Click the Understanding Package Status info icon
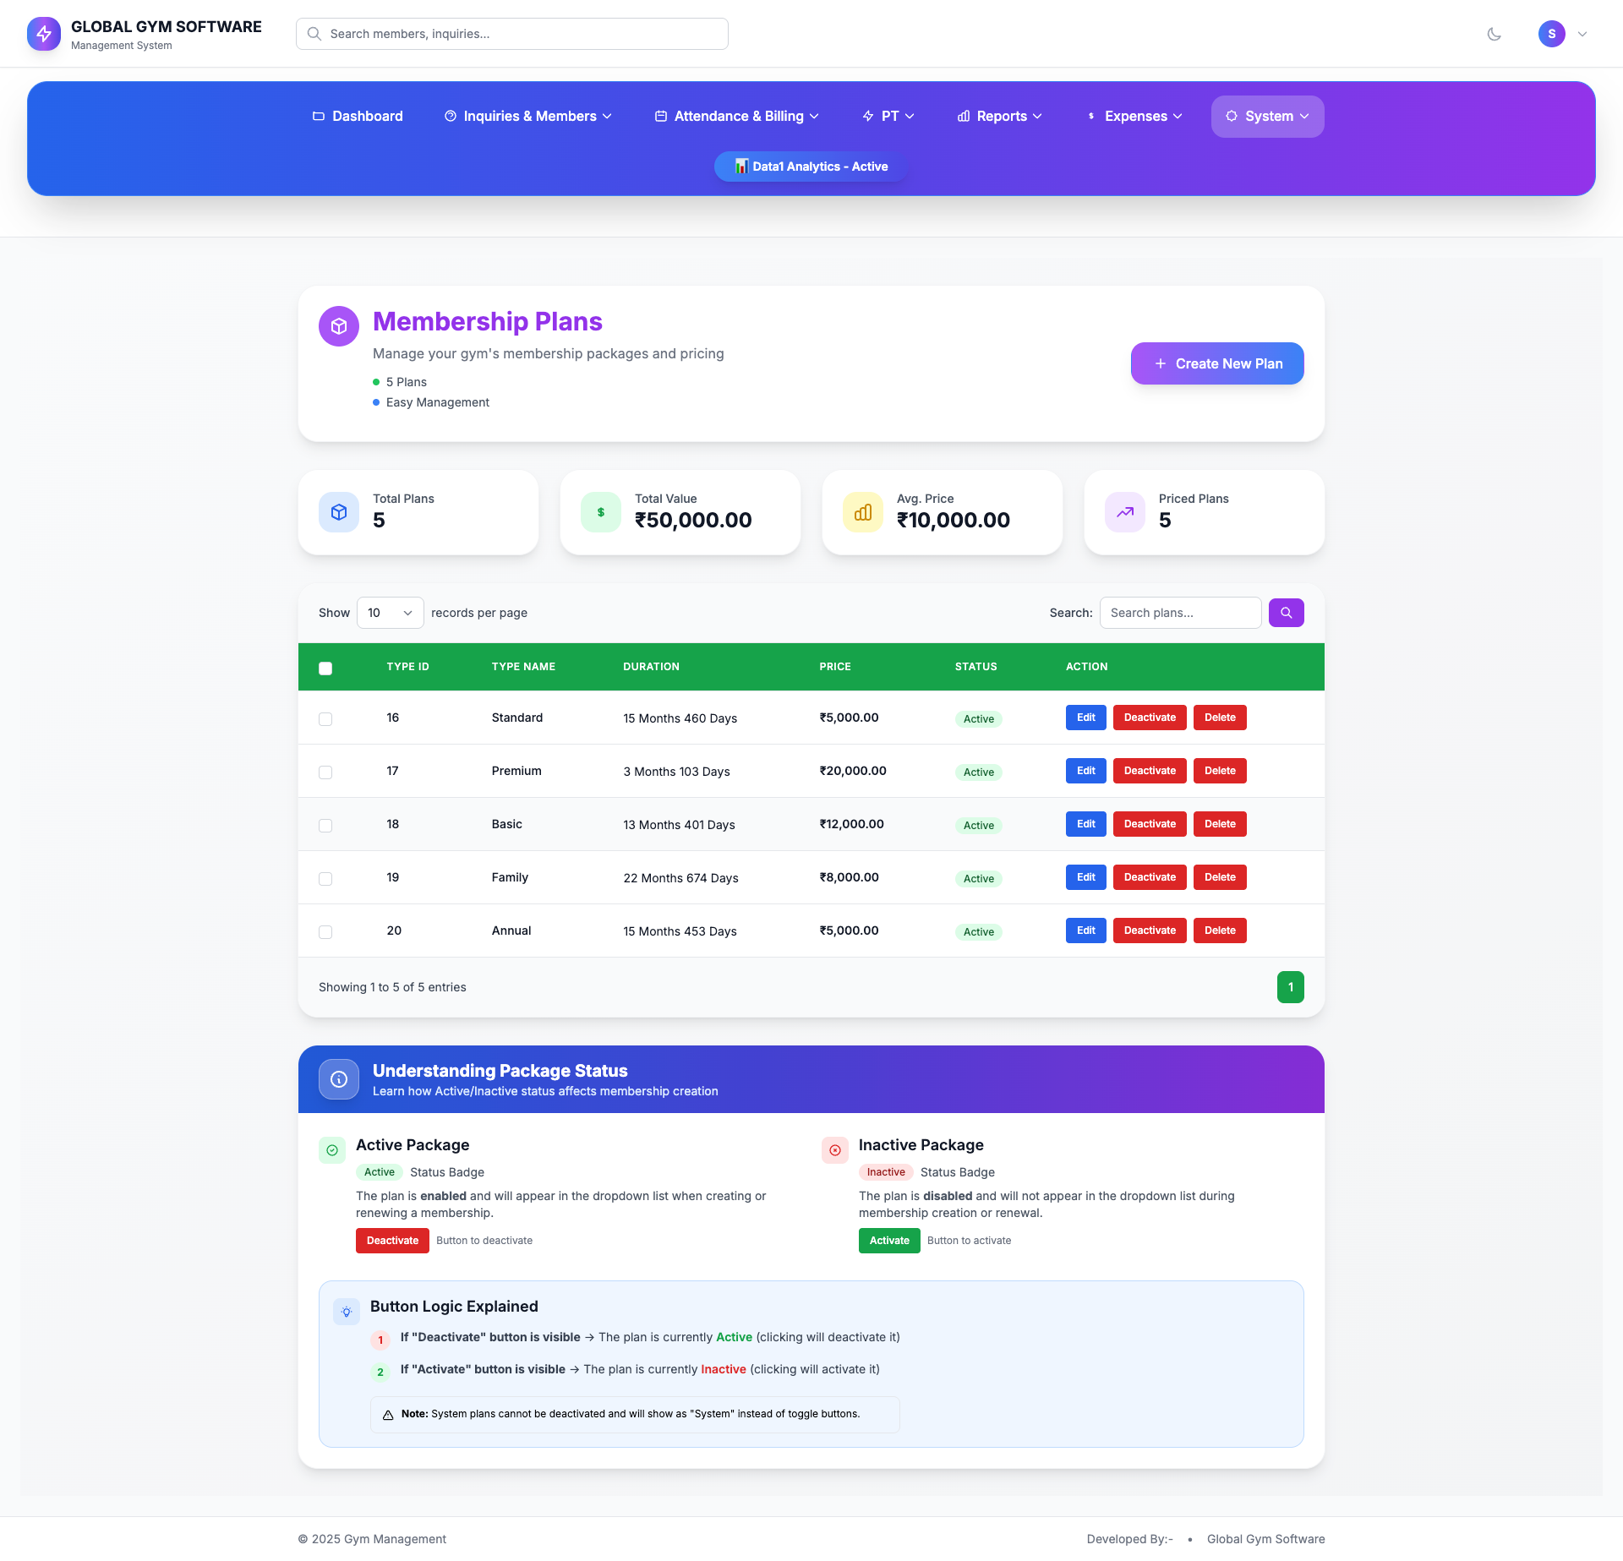Screen dimensions: 1623x1561 (339, 1079)
